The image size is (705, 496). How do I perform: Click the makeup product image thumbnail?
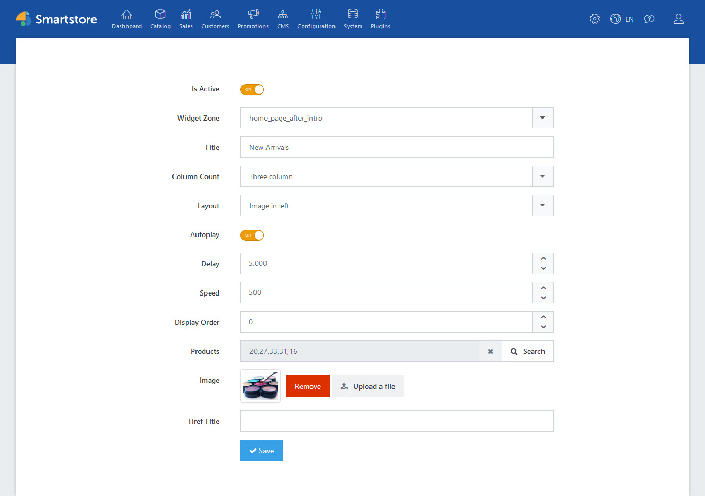coord(260,386)
